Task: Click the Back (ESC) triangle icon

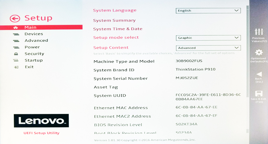Action: click(259, 74)
